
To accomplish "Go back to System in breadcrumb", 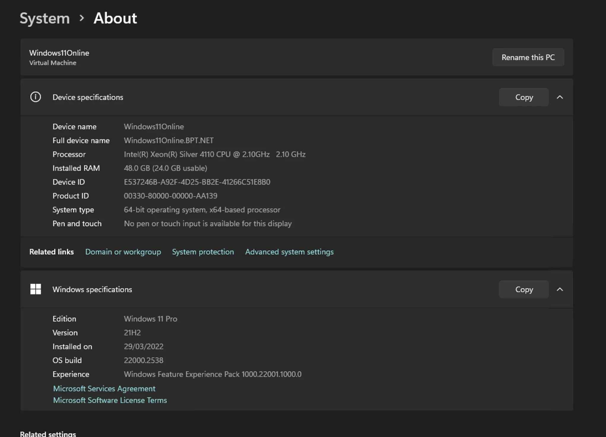I will (x=45, y=18).
